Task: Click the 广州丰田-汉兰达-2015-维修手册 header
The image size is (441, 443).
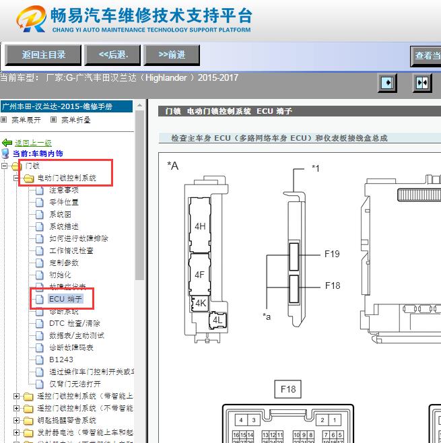Action: [x=67, y=106]
